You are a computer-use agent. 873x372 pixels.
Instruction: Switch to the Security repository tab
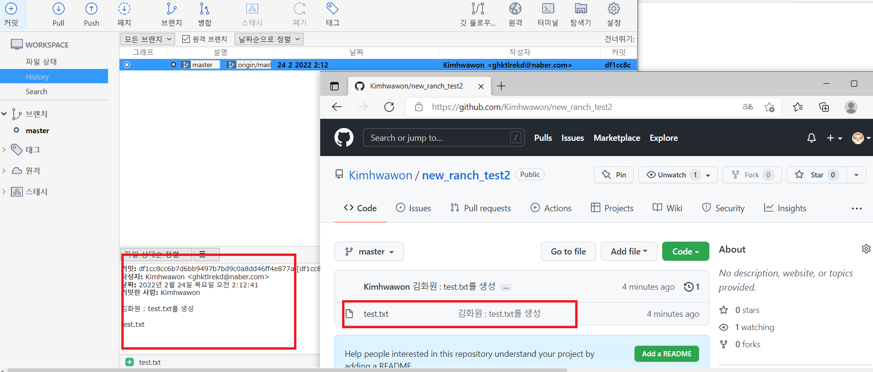coord(723,208)
